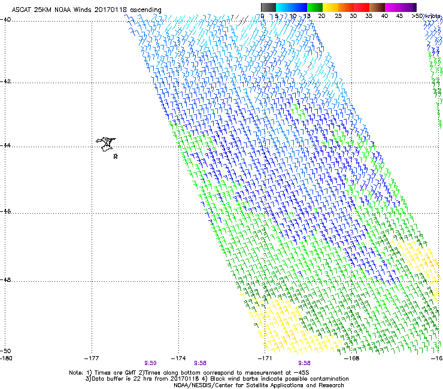Click the red 30-35 knots legend swatch
The width and height of the screenshot is (443, 389).
coord(362,7)
